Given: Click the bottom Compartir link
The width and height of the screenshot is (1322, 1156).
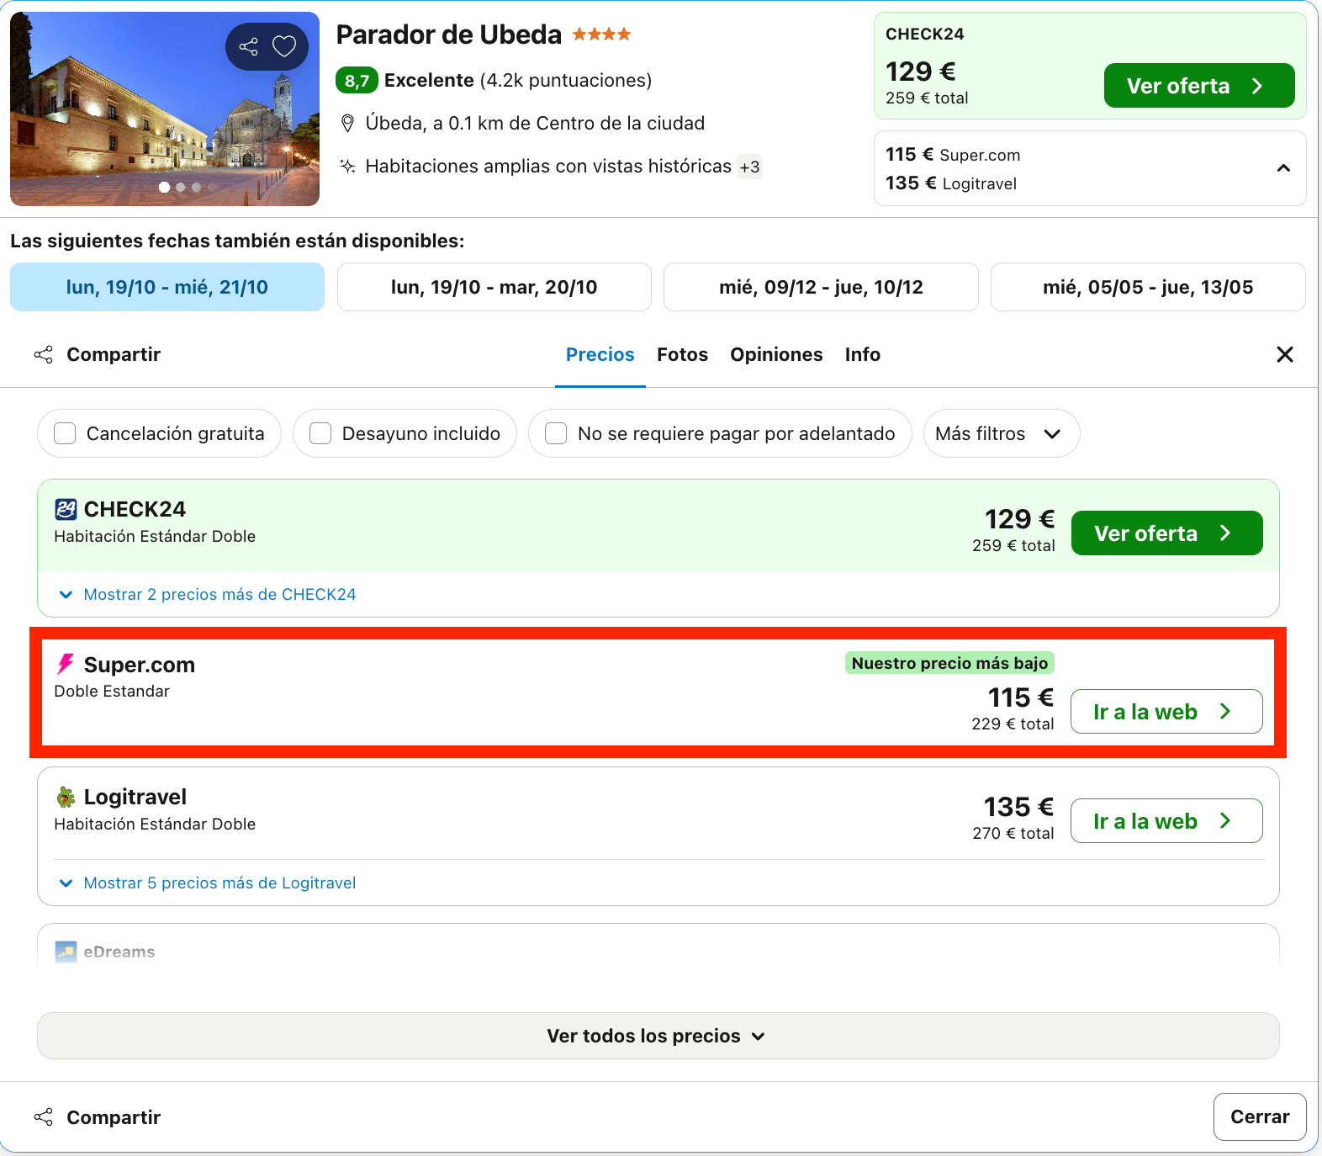Looking at the screenshot, I should (114, 1116).
